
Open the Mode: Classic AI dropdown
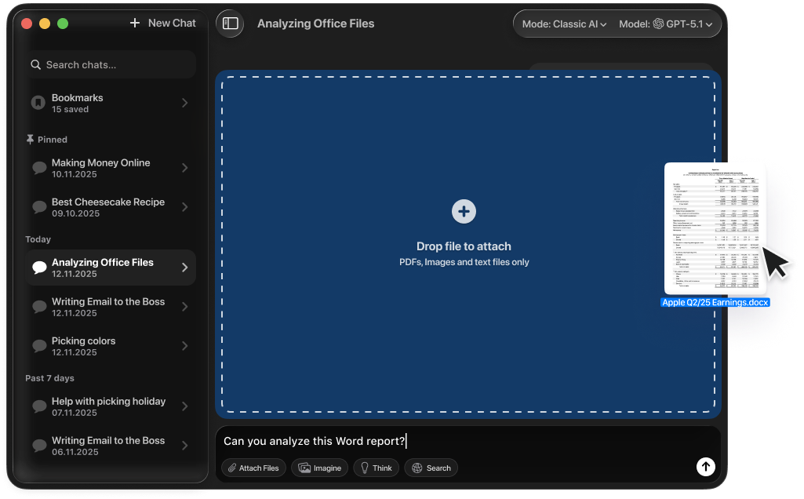tap(563, 24)
